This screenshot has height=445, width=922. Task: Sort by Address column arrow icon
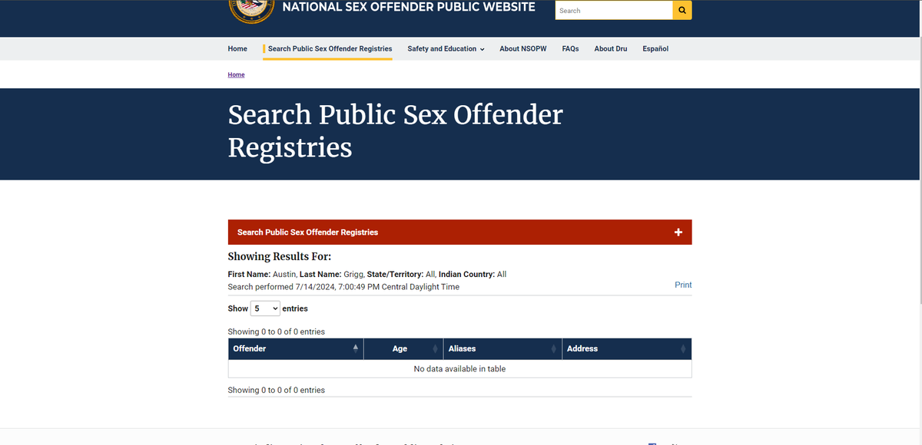[683, 349]
